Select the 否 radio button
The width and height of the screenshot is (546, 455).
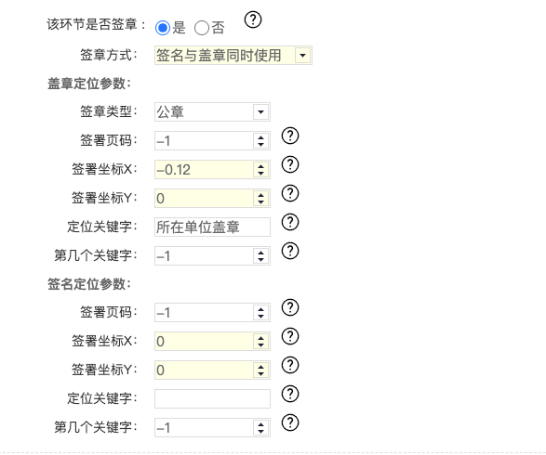202,28
